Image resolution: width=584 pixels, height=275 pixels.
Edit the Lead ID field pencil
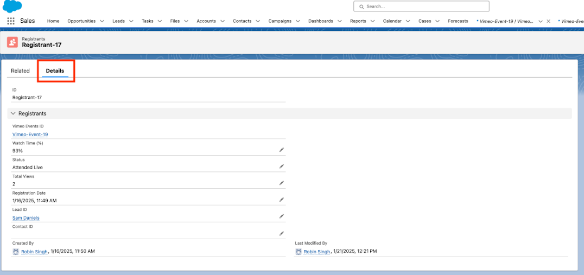coord(282,216)
